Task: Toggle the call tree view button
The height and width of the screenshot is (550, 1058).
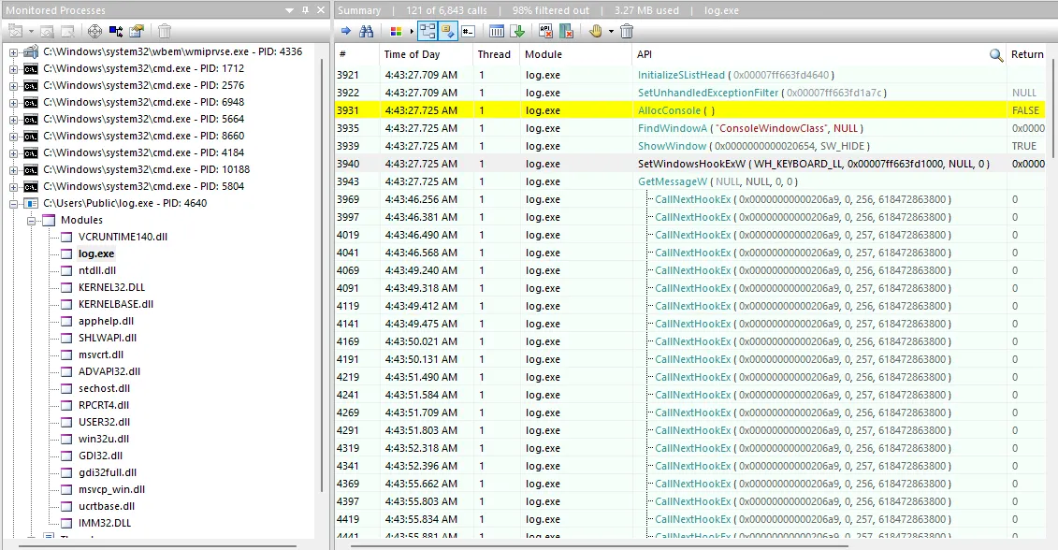Action: pyautogui.click(x=427, y=31)
